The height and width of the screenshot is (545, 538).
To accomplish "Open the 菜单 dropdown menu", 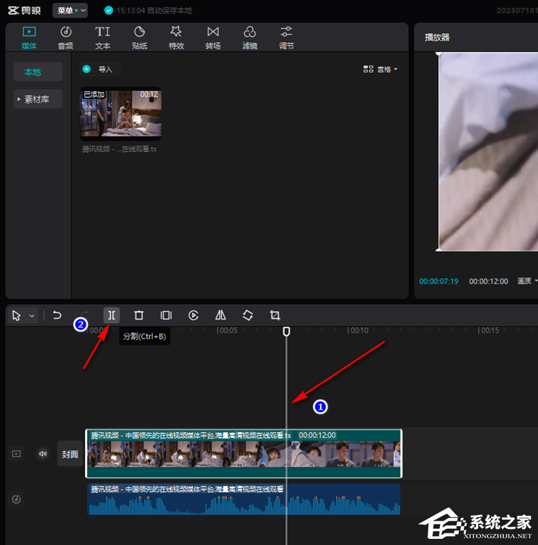I will (x=70, y=10).
